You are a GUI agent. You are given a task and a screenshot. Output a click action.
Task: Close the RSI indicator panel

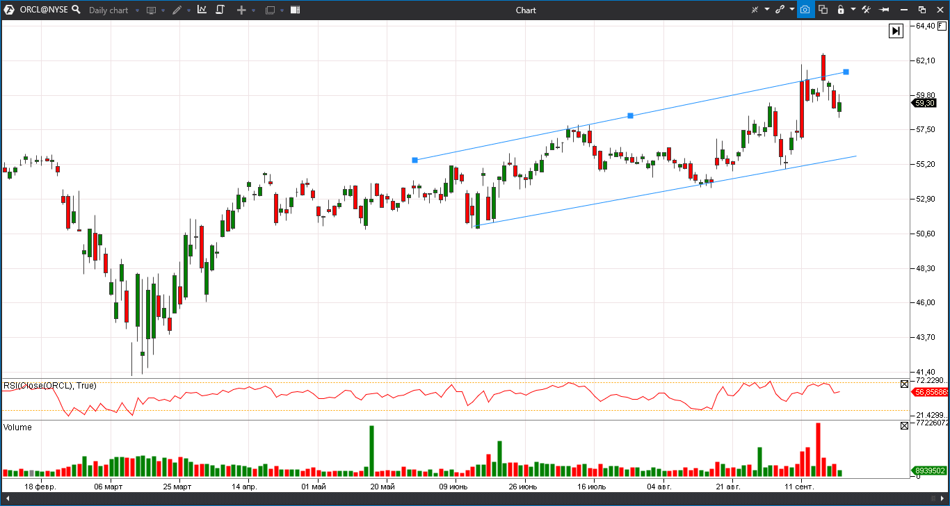coord(904,384)
